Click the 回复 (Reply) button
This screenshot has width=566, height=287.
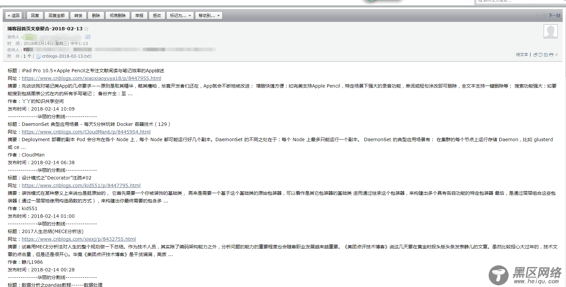[x=35, y=16]
